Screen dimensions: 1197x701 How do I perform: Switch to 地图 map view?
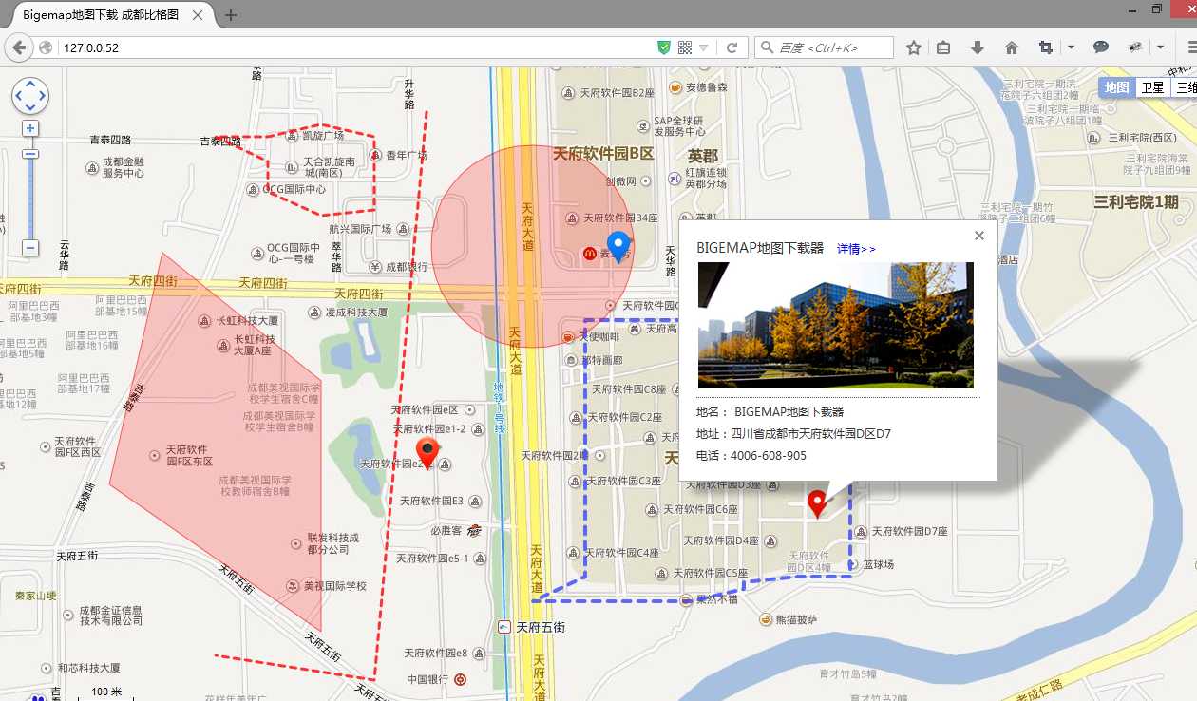pos(1116,87)
